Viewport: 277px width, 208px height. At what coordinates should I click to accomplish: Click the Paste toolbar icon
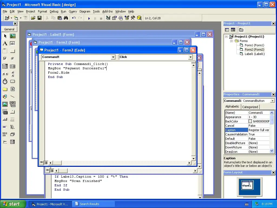point(60,18)
